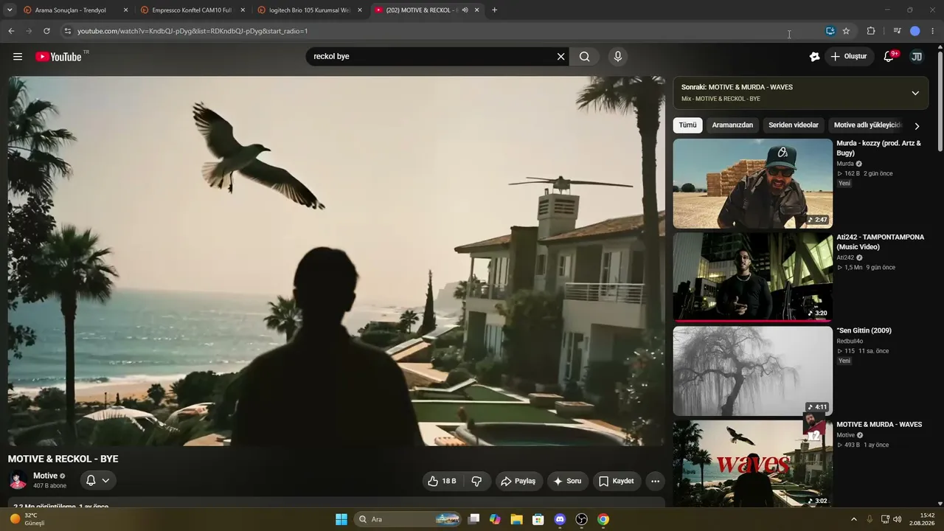Open File Explorer from the taskbar
The image size is (944, 531).
click(516, 519)
